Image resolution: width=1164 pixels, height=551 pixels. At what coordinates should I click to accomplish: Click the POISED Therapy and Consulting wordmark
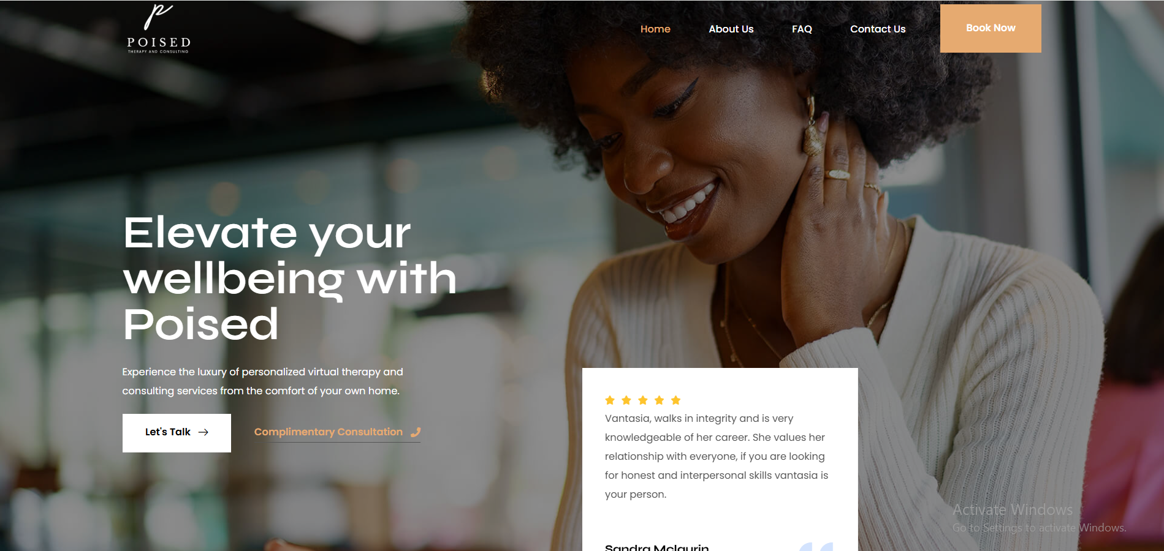[x=159, y=45]
